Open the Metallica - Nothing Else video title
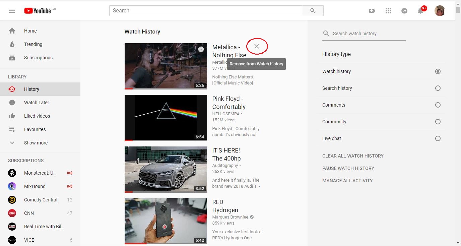461x246 pixels. tap(229, 51)
